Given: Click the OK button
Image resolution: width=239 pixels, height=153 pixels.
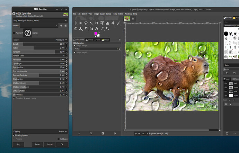Looking at the screenshot, I should pyautogui.click(x=62, y=144).
